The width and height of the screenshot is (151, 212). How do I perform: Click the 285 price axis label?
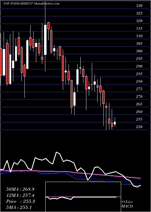pyautogui.click(x=139, y=74)
